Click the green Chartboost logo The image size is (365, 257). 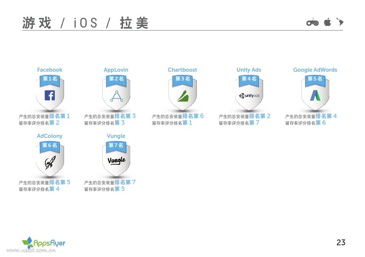pyautogui.click(x=183, y=96)
